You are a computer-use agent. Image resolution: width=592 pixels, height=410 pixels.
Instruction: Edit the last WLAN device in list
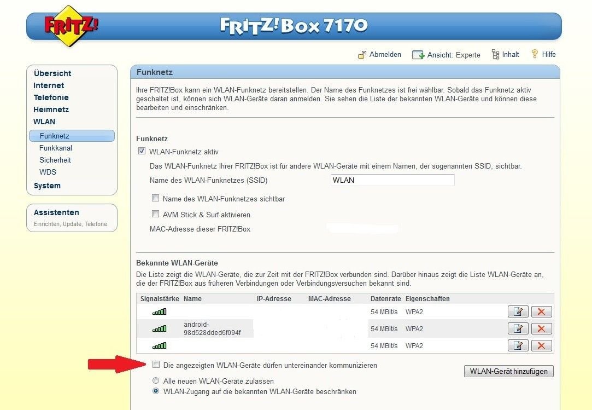click(518, 345)
